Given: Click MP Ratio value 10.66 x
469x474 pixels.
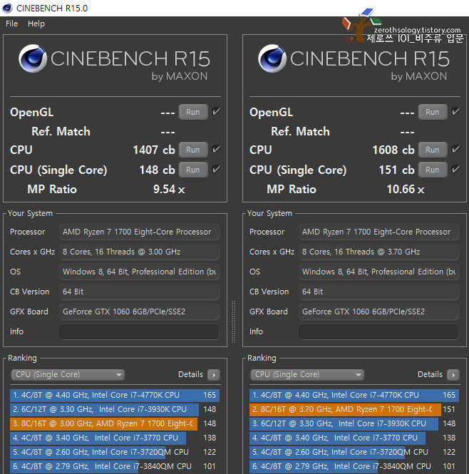Looking at the screenshot, I should (x=406, y=189).
